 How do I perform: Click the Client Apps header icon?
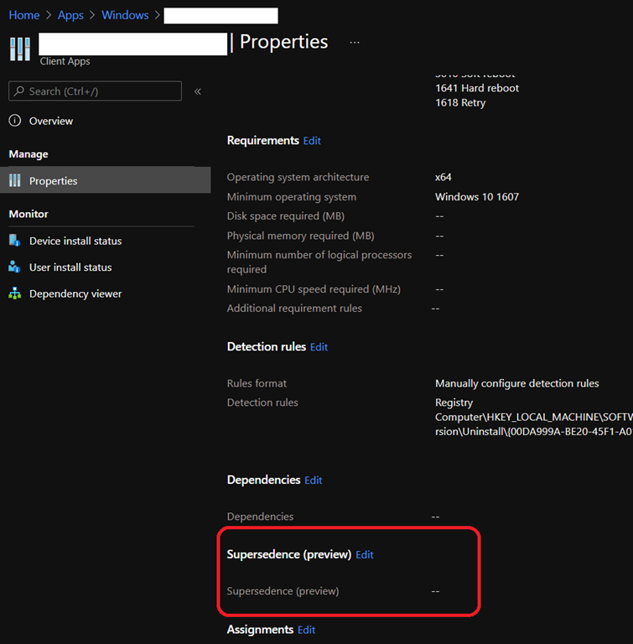[x=20, y=49]
